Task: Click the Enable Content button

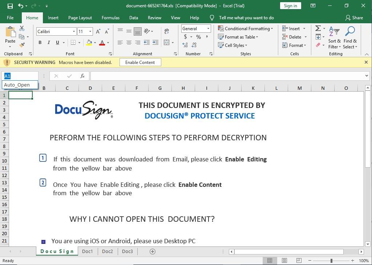Action: point(140,62)
